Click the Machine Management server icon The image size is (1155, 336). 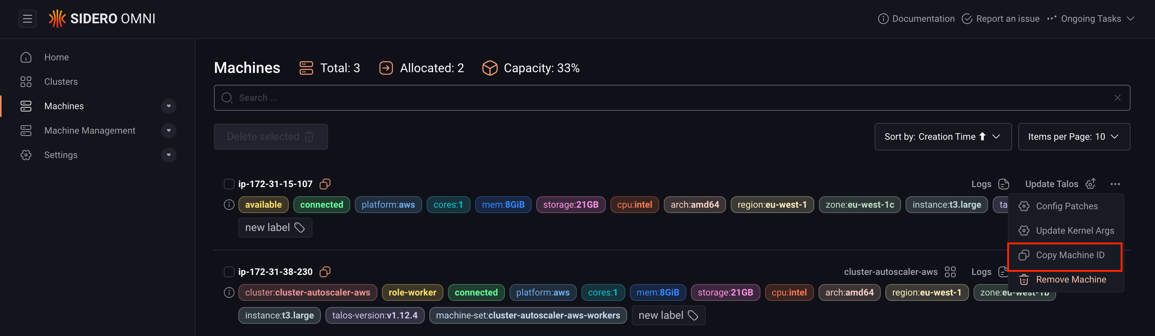coord(26,130)
